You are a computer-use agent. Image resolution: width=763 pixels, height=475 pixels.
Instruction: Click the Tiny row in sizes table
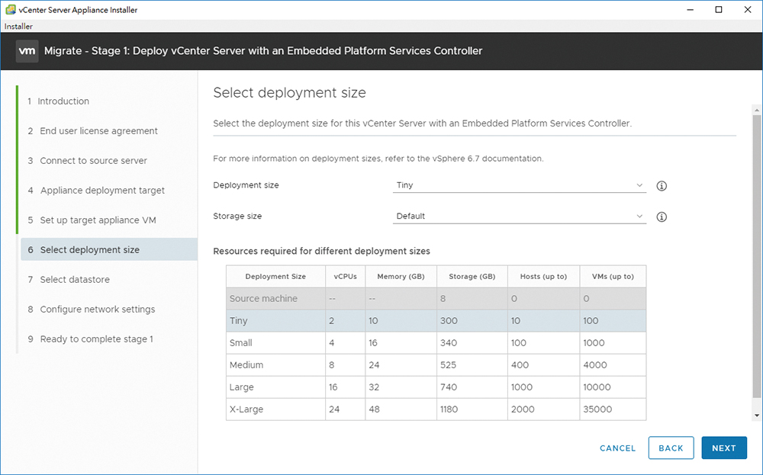click(436, 321)
